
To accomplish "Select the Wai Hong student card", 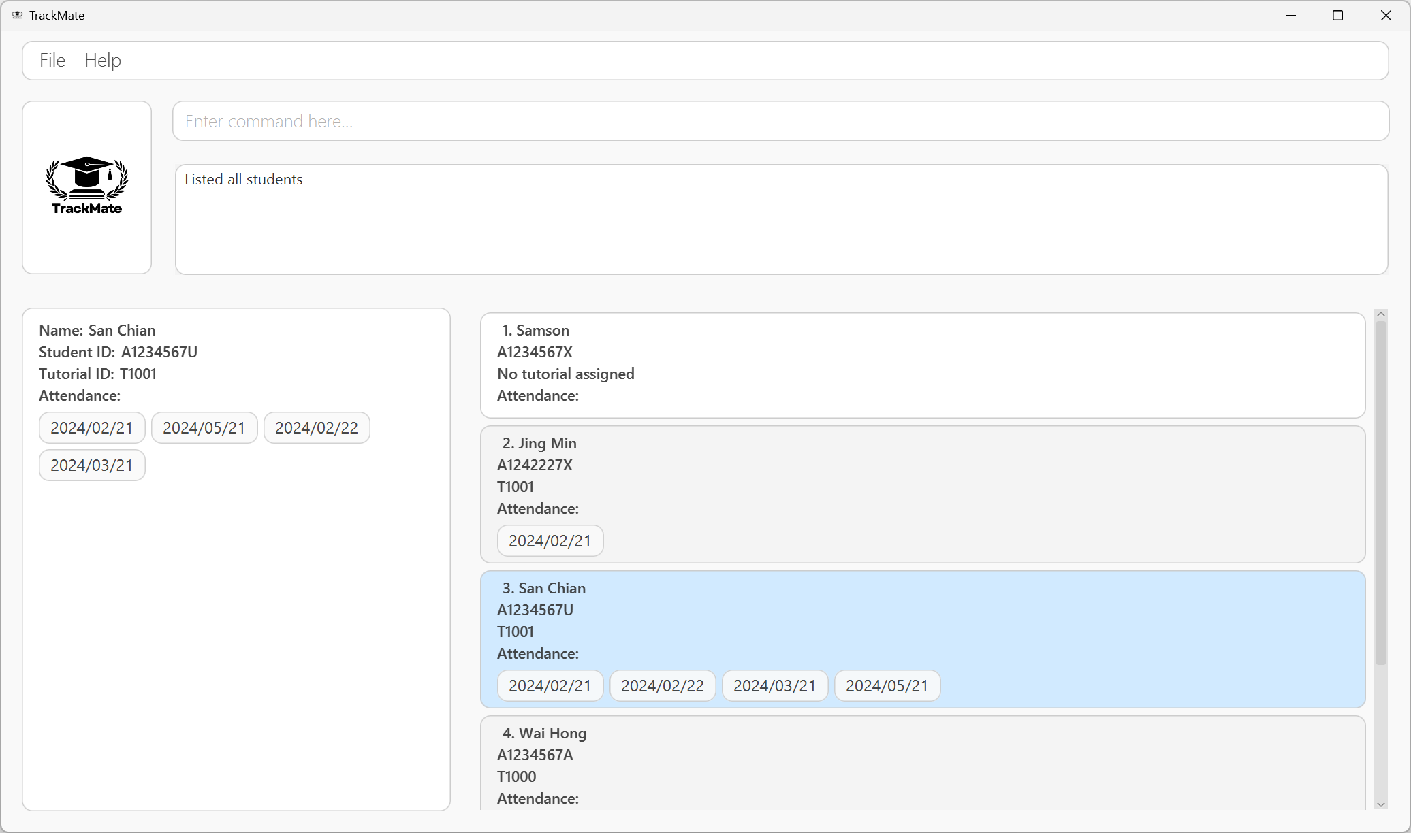I will (x=922, y=762).
